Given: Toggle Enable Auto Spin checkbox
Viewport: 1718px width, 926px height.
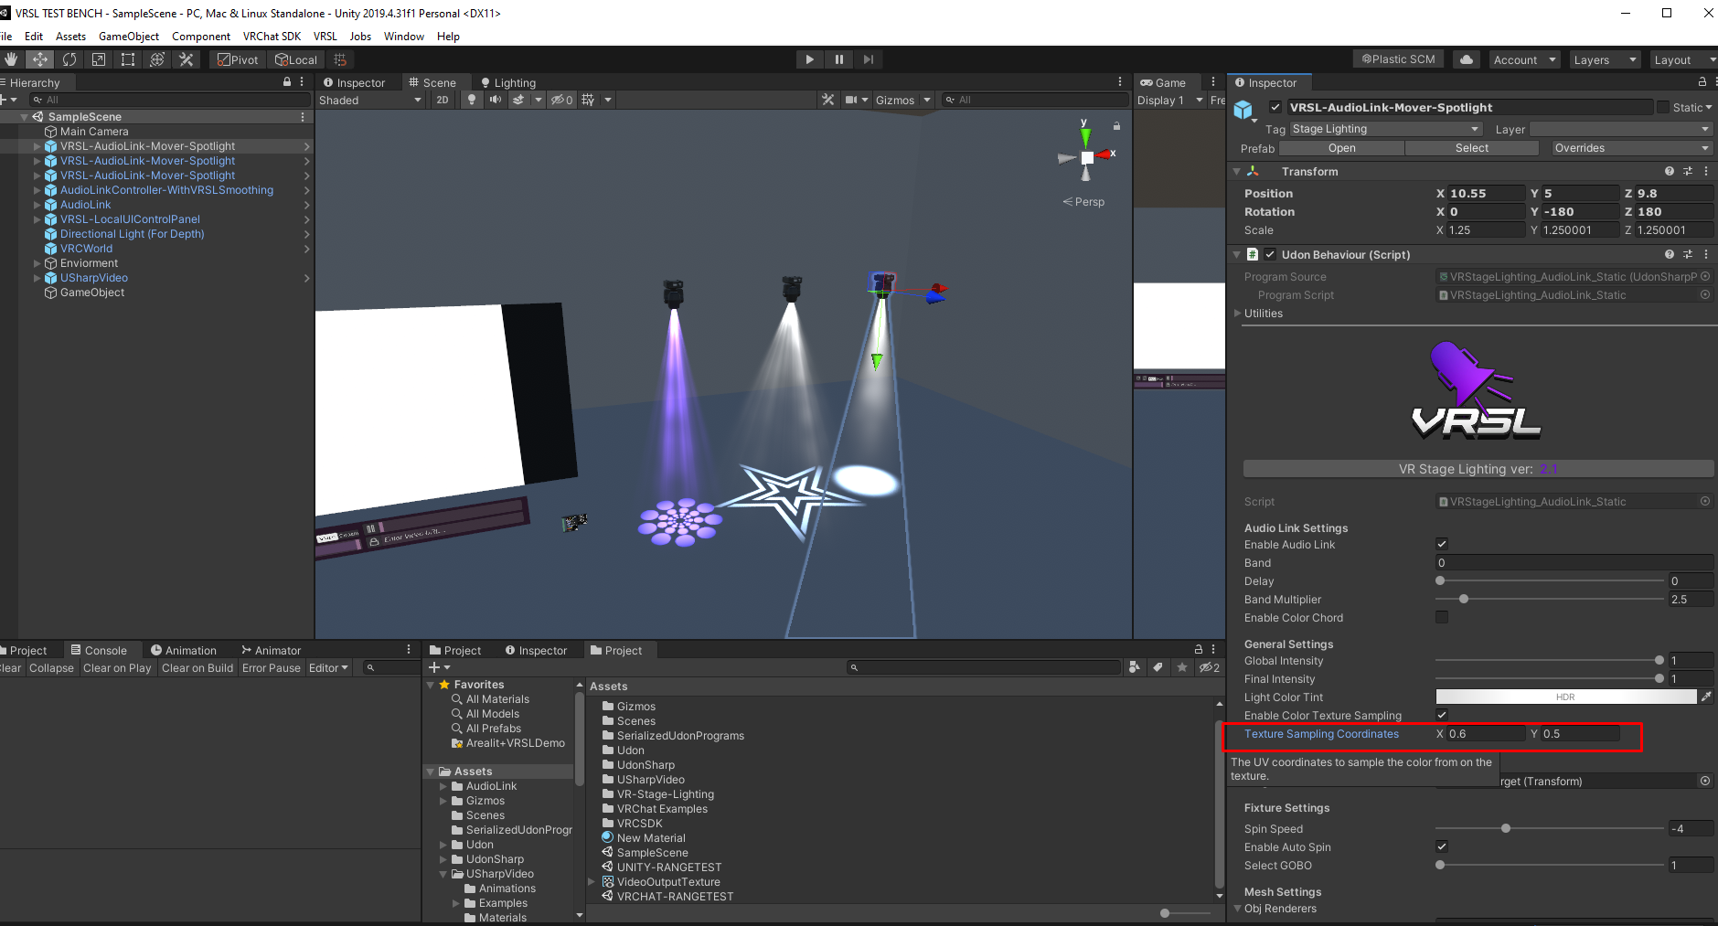Looking at the screenshot, I should 1442,846.
